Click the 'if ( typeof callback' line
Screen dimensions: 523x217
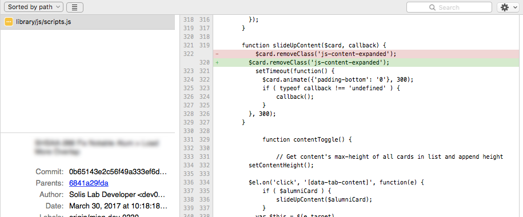[x=331, y=89]
